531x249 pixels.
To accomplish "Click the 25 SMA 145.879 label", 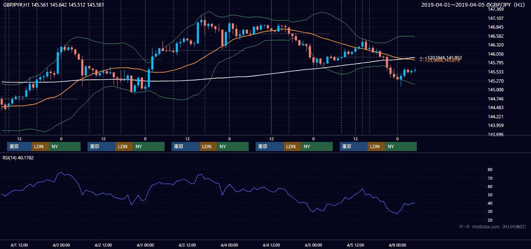I will 440,61.
